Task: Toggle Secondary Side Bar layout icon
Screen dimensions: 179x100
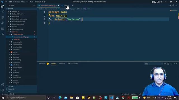Action: (x=158, y=2)
